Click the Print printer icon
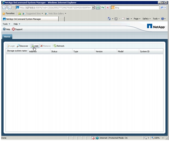169x147 pixels. pos(128,19)
